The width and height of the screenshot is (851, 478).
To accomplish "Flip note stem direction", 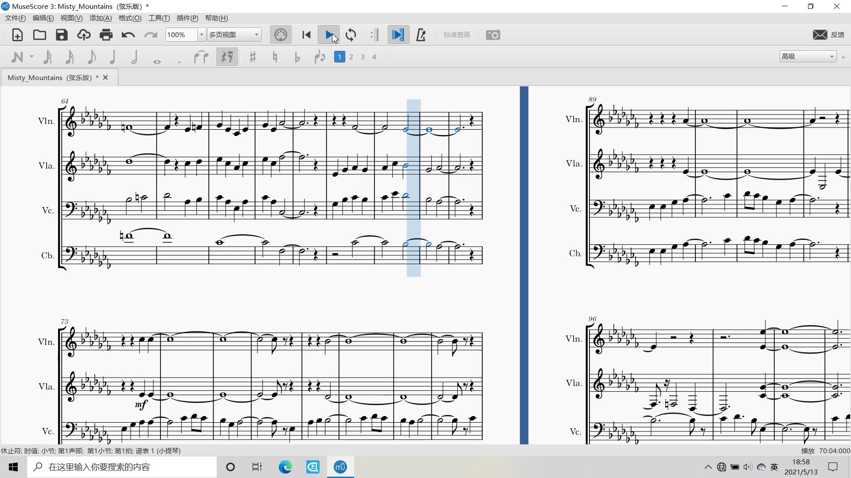I will (320, 57).
